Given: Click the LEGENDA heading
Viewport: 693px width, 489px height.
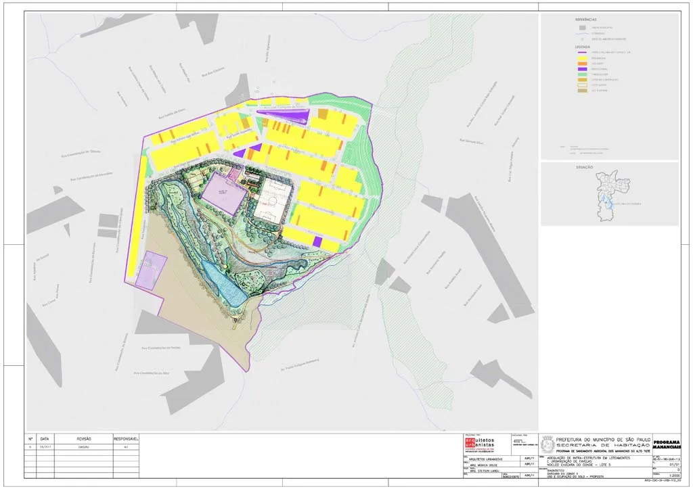Looking at the screenshot, I should pyautogui.click(x=583, y=46).
